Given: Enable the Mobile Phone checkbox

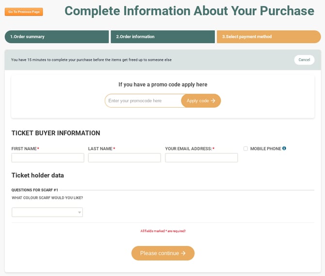Looking at the screenshot, I should point(245,148).
